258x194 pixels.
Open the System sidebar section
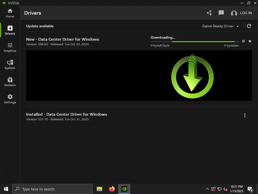tap(10, 65)
